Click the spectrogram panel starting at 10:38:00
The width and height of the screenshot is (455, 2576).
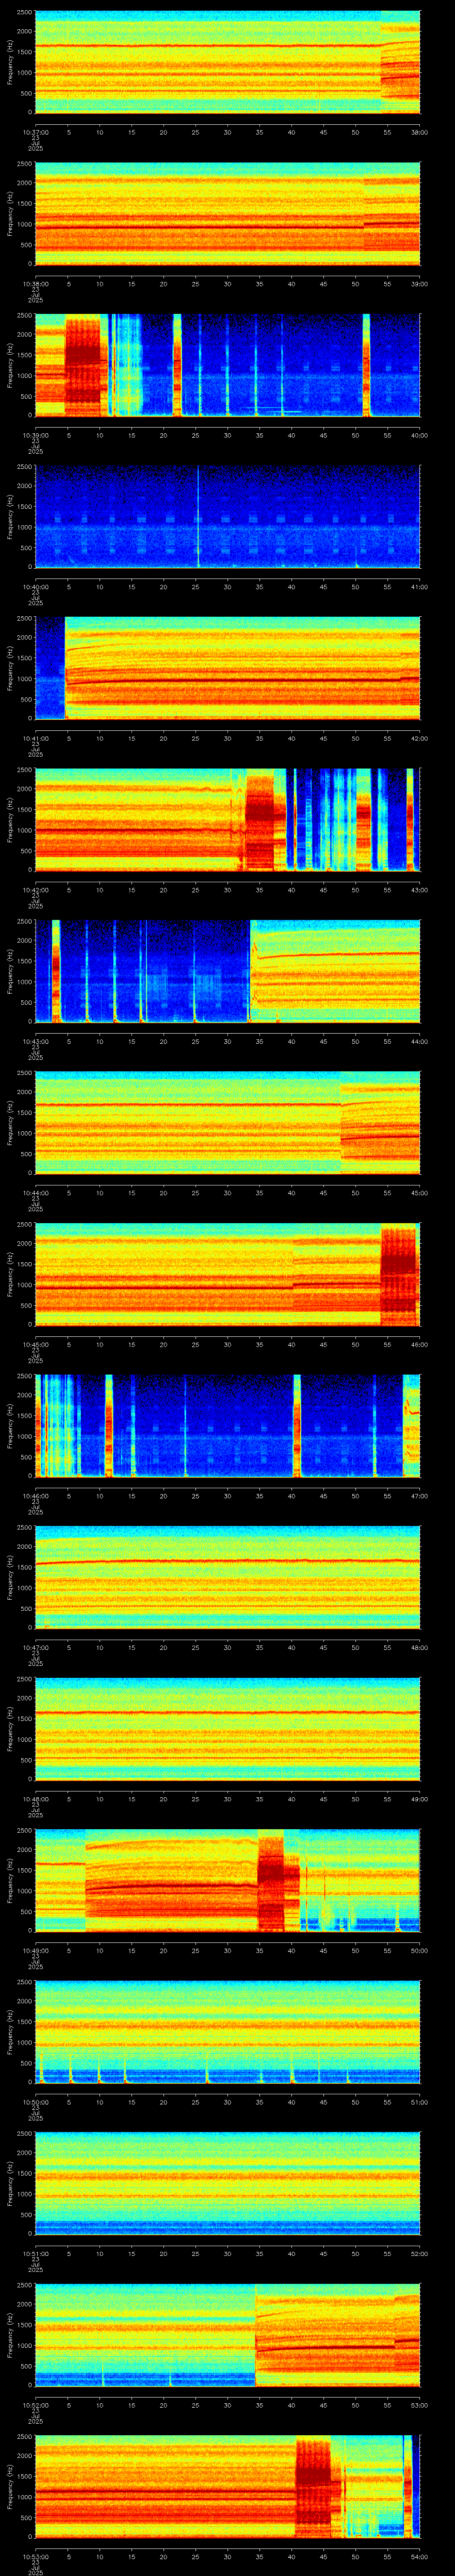tap(227, 214)
